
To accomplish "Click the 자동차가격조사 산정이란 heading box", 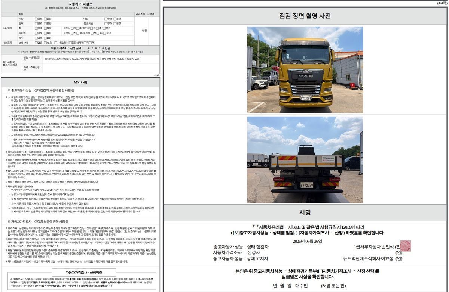I will [81, 273].
